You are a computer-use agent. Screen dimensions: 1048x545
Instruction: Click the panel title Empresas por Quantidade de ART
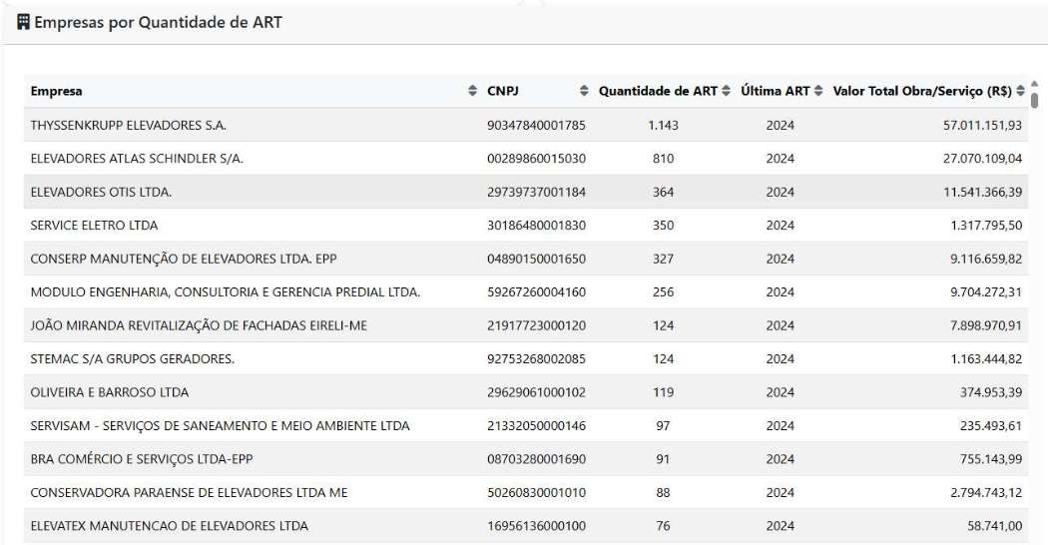pyautogui.click(x=158, y=22)
